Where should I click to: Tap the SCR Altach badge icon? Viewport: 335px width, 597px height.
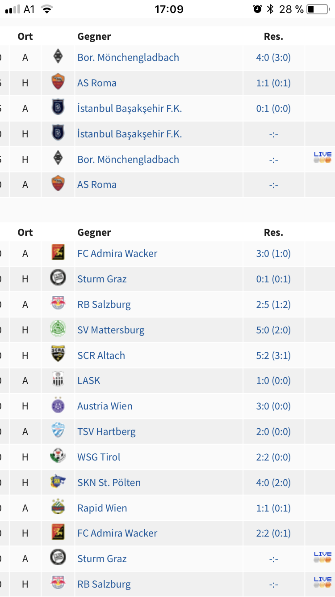pyautogui.click(x=58, y=355)
